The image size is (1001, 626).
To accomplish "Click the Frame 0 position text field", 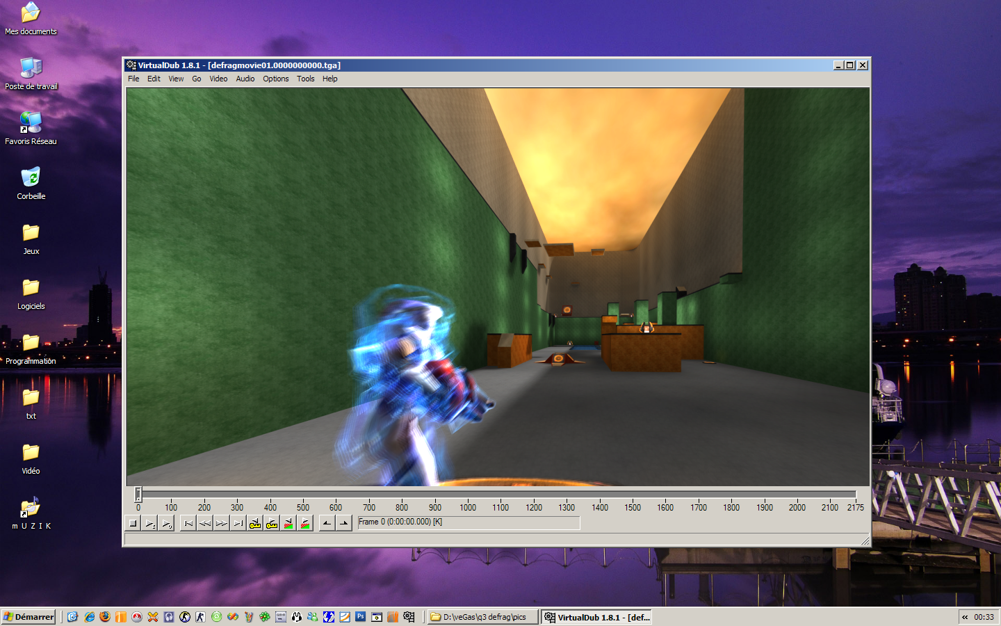I will pyautogui.click(x=469, y=522).
